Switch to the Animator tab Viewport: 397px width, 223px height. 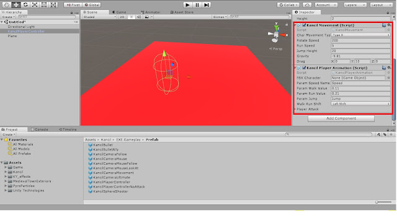tap(151, 12)
